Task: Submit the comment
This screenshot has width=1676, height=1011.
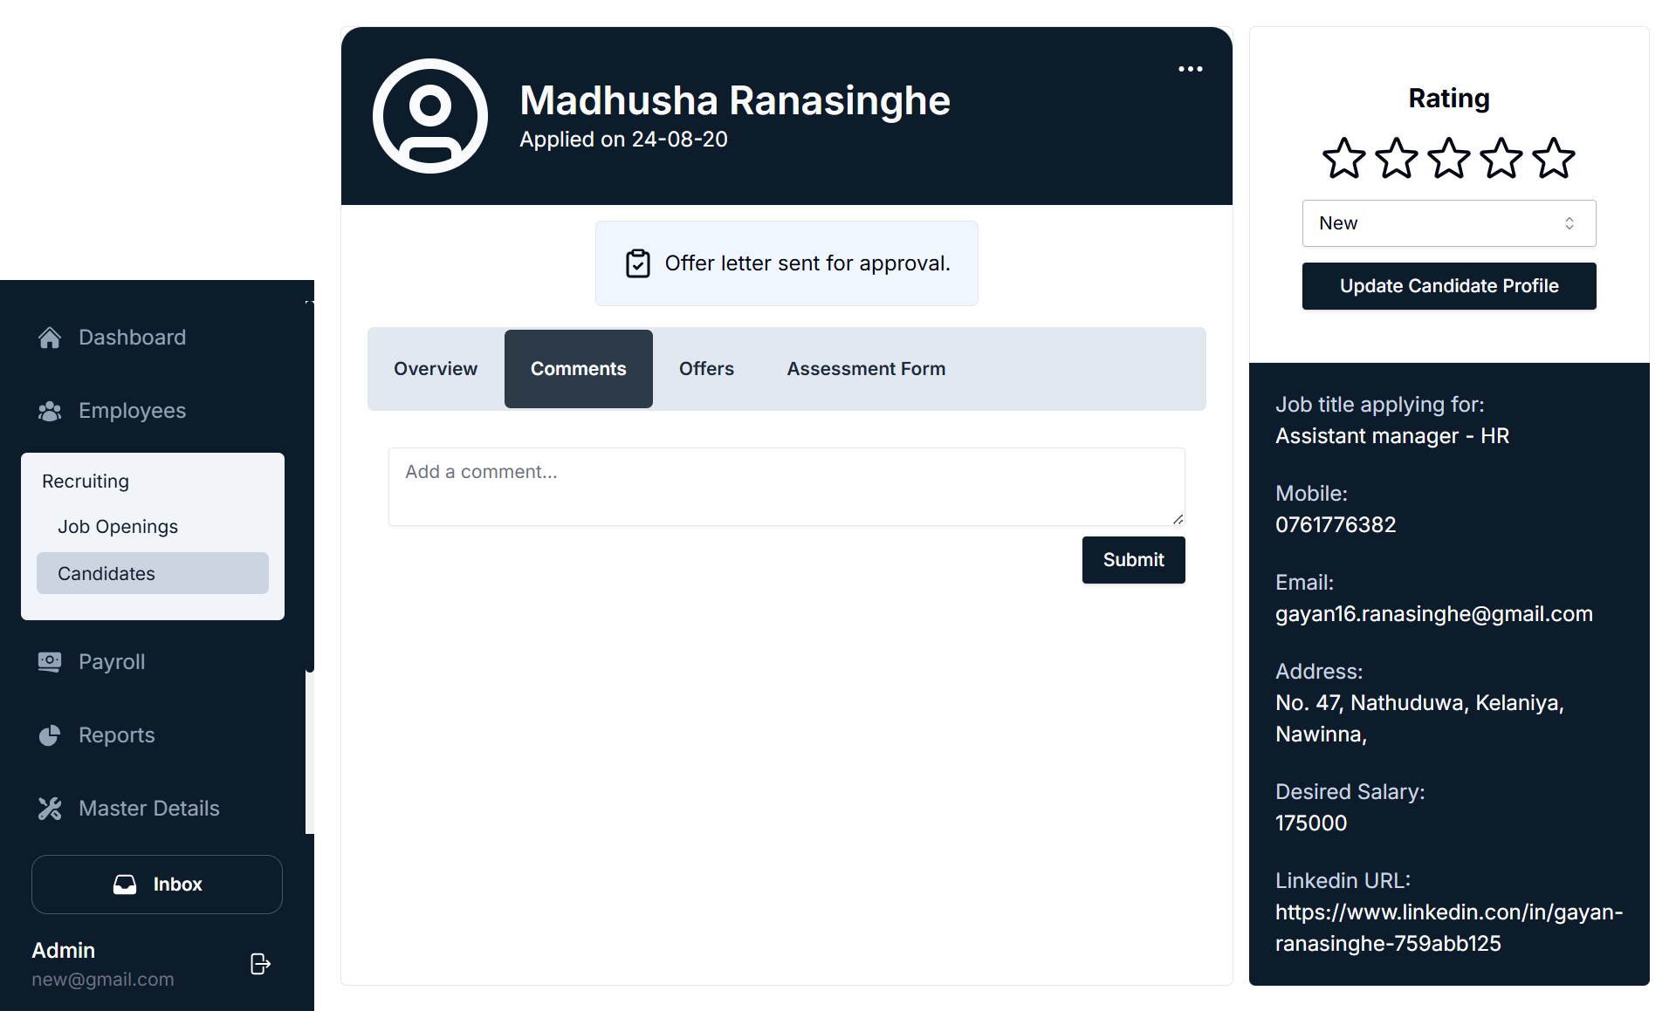Action: [1133, 559]
